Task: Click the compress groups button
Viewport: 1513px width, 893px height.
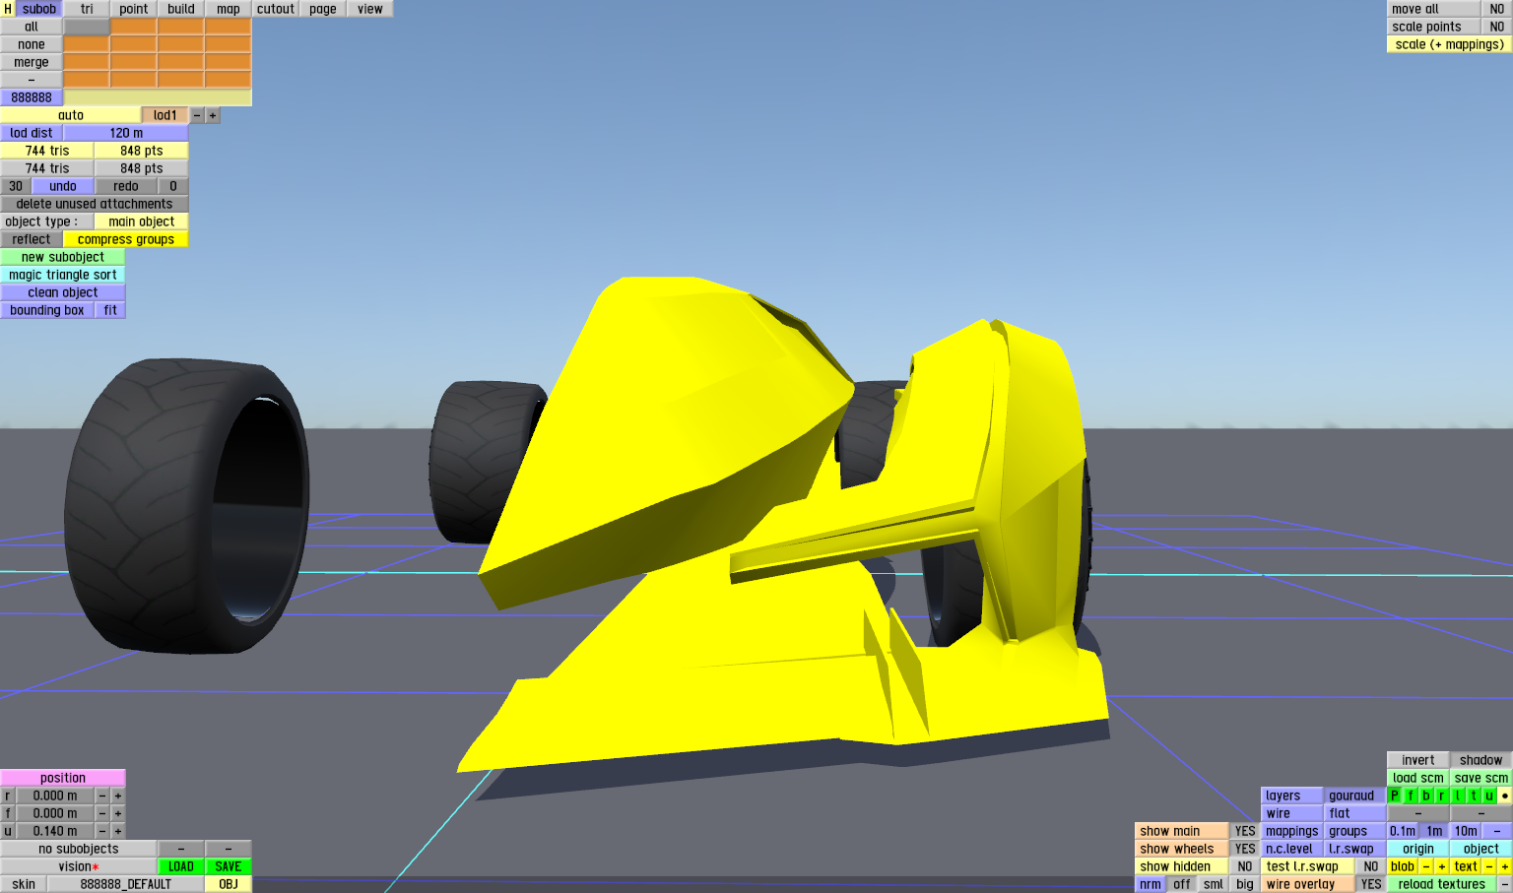Action: point(126,239)
